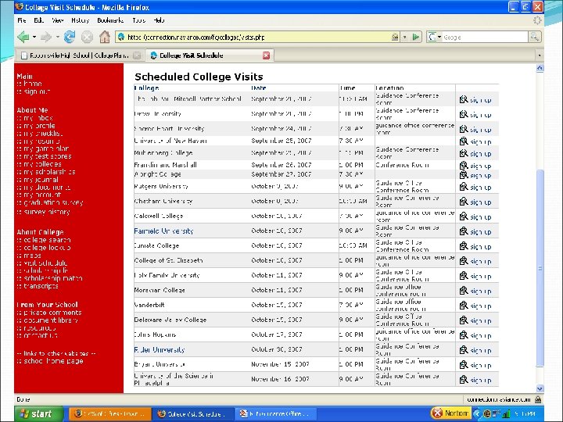This screenshot has height=422, width=563.
Task: Click sign up icon for Albright College
Action: click(x=464, y=174)
